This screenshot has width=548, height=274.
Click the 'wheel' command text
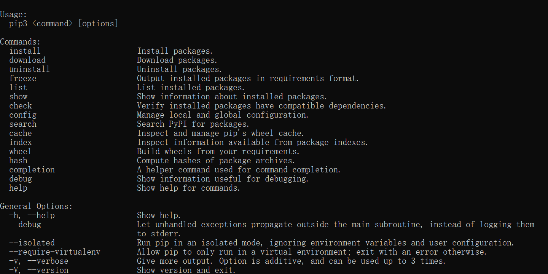pyautogui.click(x=21, y=151)
